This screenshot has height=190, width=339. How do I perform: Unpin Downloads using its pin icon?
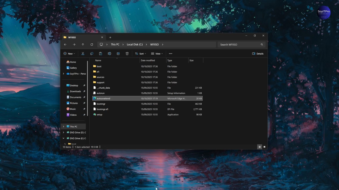(84, 91)
